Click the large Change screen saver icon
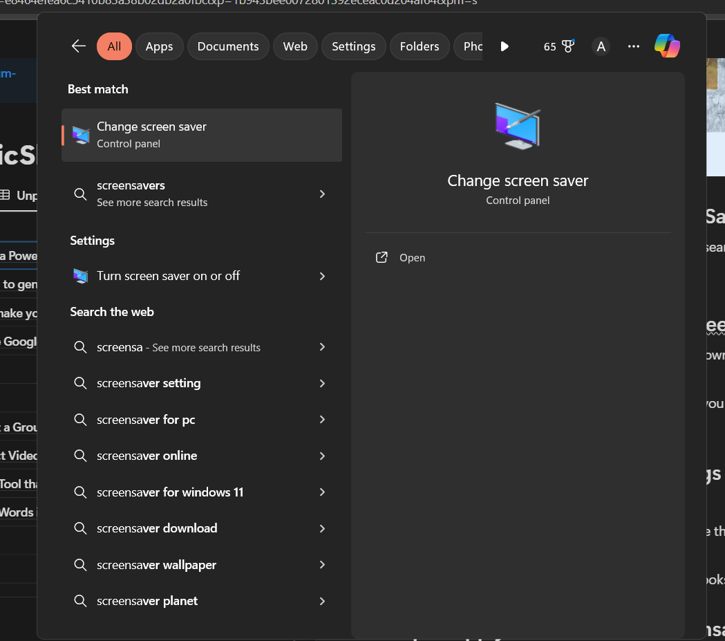The height and width of the screenshot is (641, 725). [x=518, y=126]
